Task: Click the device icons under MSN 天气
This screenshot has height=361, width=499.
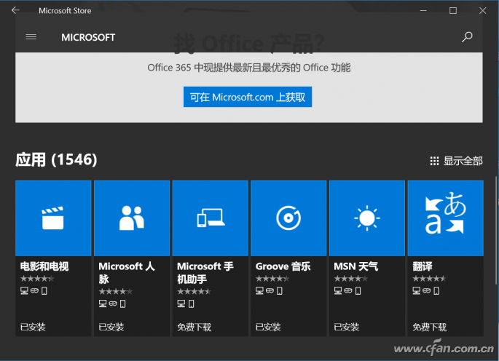Action: pos(347,290)
